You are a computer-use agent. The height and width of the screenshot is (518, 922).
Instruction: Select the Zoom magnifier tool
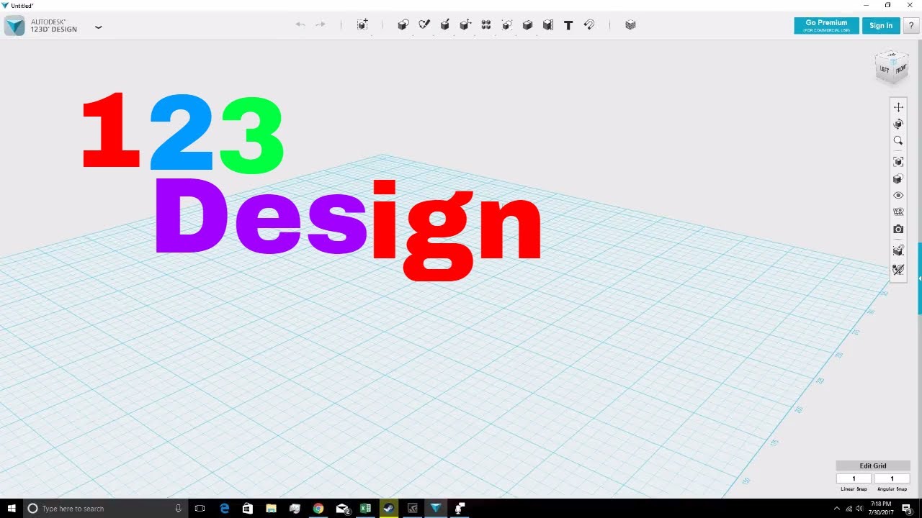point(898,141)
